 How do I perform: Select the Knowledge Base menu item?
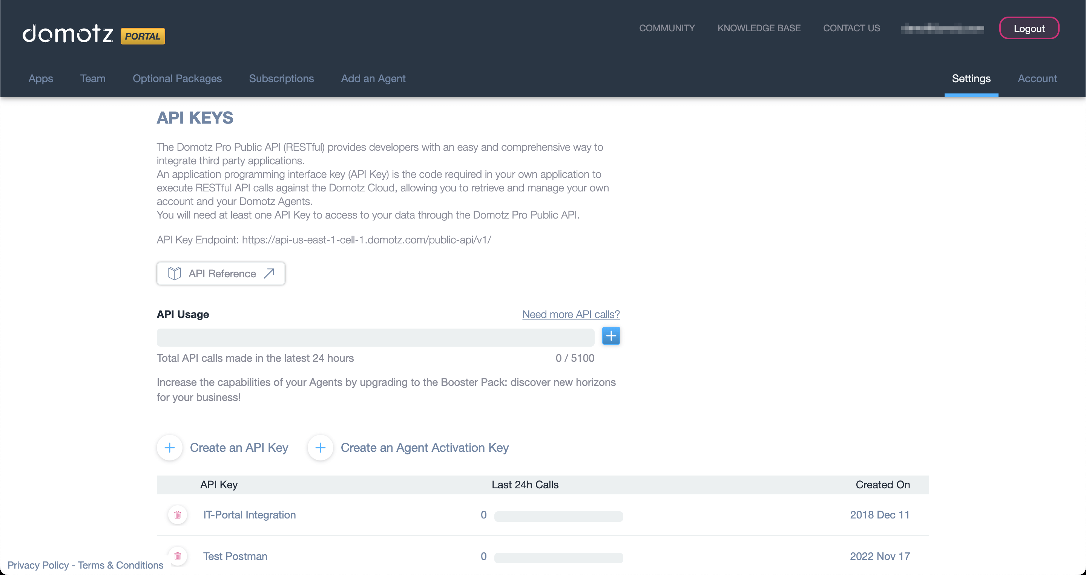coord(759,28)
